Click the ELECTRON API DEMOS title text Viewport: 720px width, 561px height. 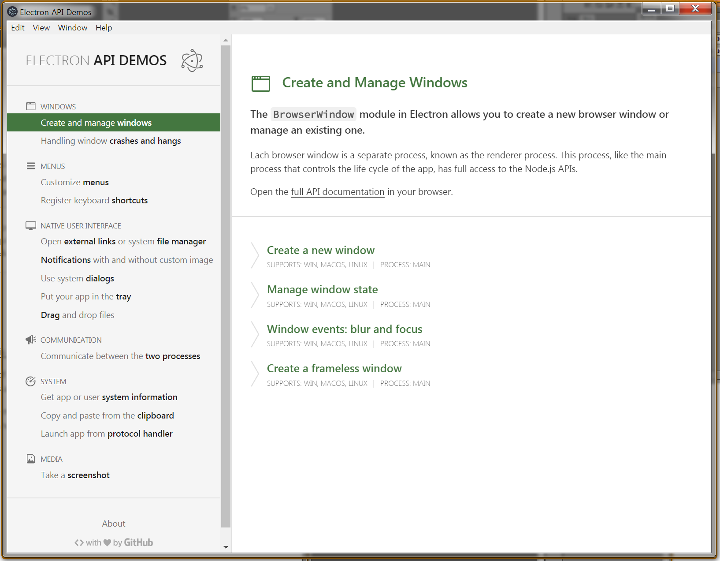(x=96, y=60)
